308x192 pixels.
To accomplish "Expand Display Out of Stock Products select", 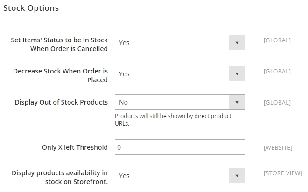I will click(172, 102).
